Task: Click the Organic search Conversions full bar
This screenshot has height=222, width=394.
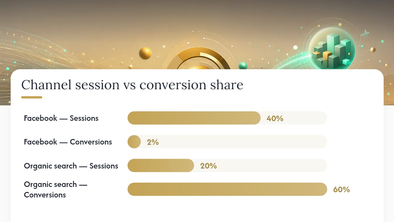Action: point(227,189)
